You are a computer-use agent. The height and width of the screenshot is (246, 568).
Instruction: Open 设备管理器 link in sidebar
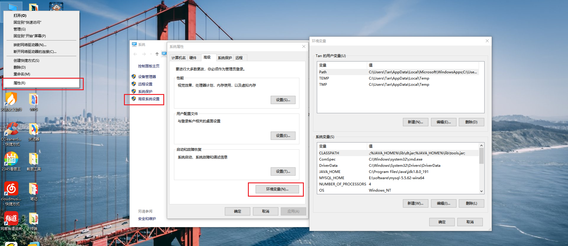pyautogui.click(x=147, y=77)
